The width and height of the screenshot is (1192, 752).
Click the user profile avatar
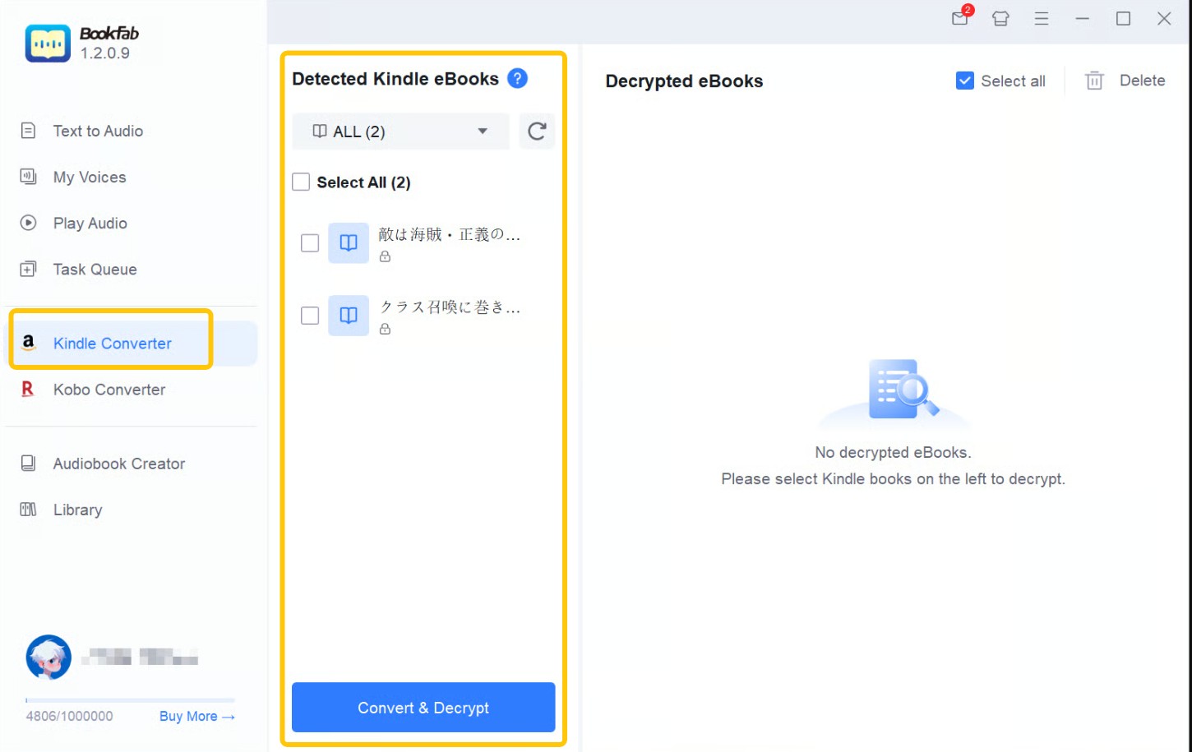coord(49,657)
